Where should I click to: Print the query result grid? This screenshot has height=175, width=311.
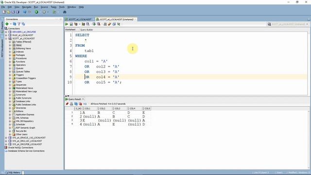click(71, 104)
